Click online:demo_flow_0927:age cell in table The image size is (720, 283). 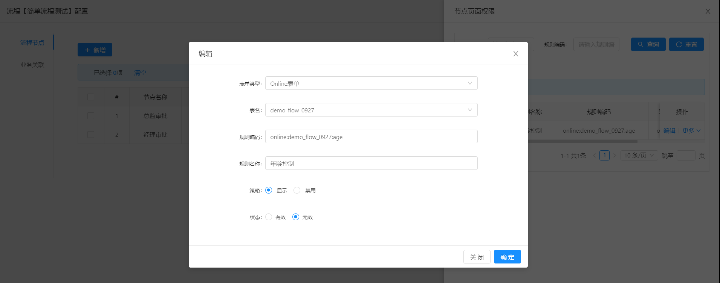599,130
